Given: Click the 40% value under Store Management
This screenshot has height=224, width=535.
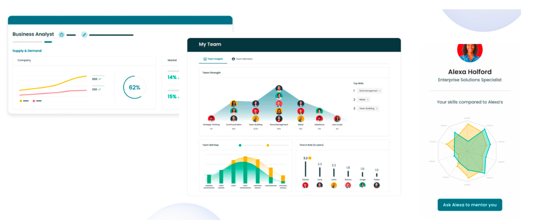Looking at the screenshot, I should pyautogui.click(x=279, y=129).
